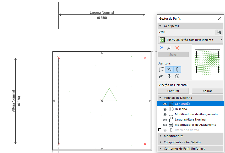Toggle use with Column icon

coord(177,69)
